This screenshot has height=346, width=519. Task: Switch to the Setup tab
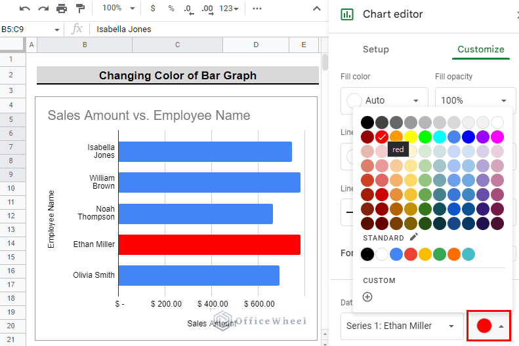click(376, 49)
